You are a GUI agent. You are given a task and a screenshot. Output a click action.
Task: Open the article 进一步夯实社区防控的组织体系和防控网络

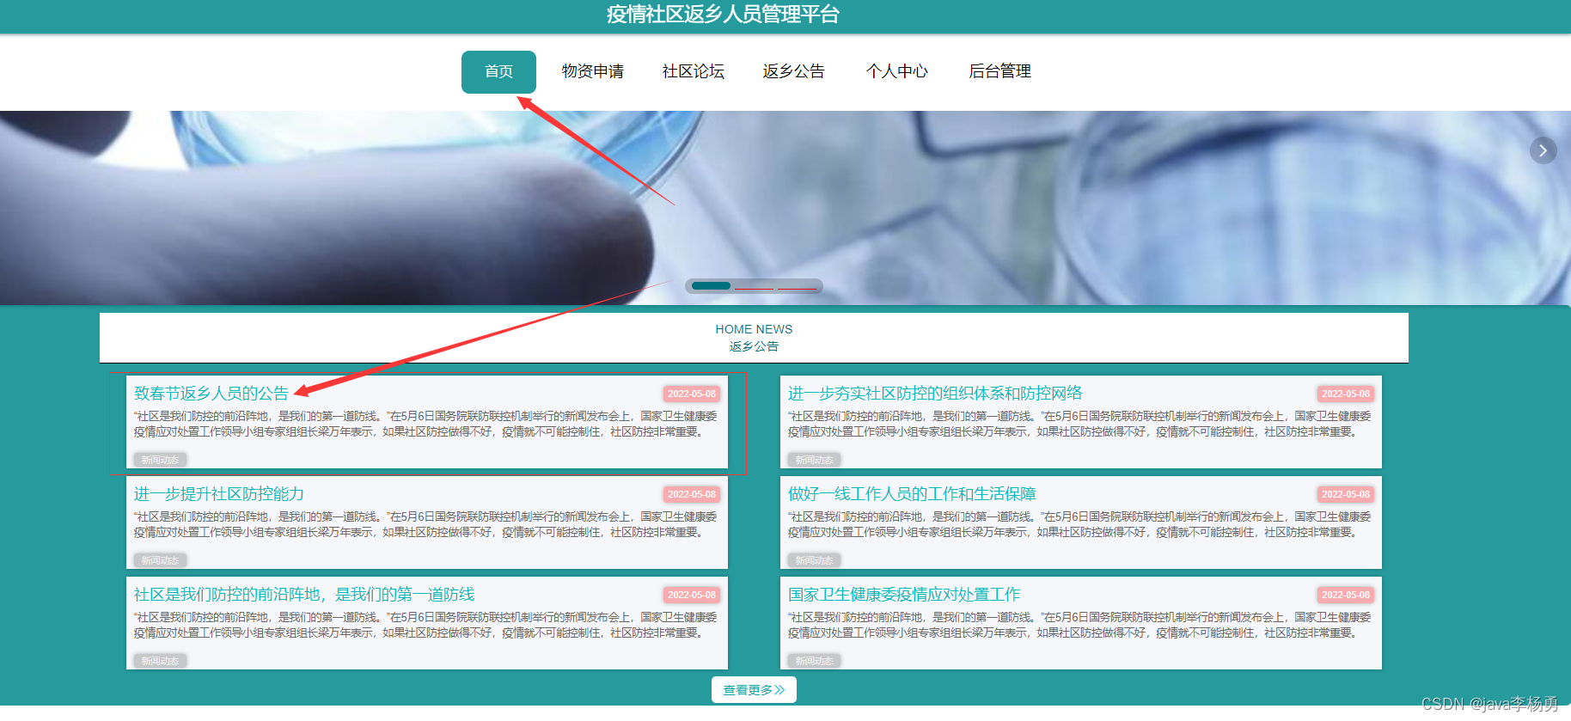click(935, 394)
